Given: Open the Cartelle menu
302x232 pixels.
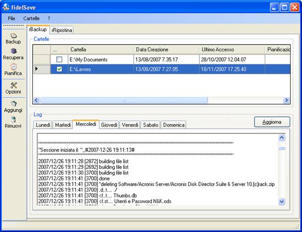Looking at the screenshot, I should point(32,18).
